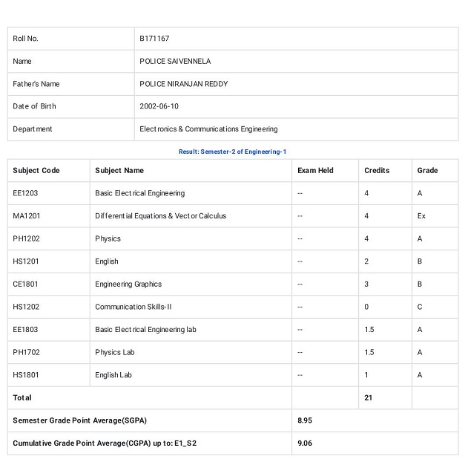Click Electronics & Communications Engineering department value

pos(208,129)
